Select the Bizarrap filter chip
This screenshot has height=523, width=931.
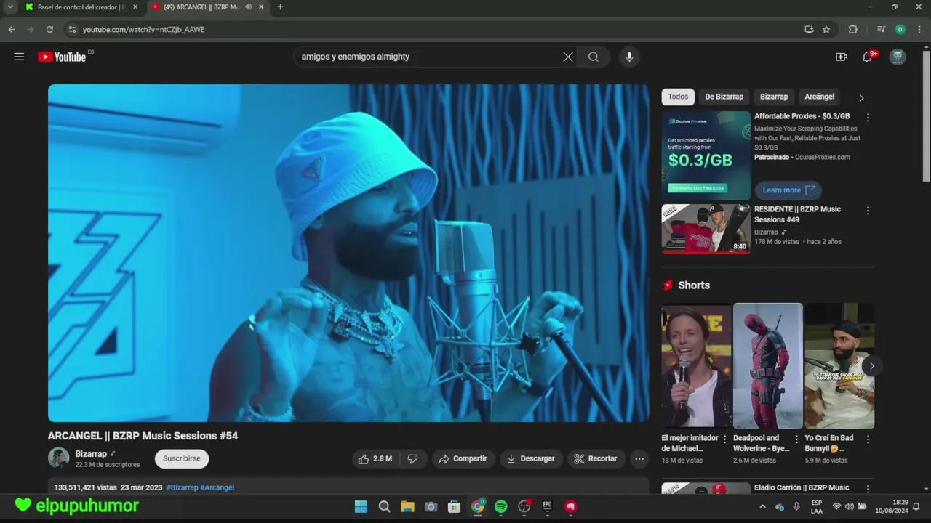click(x=774, y=97)
